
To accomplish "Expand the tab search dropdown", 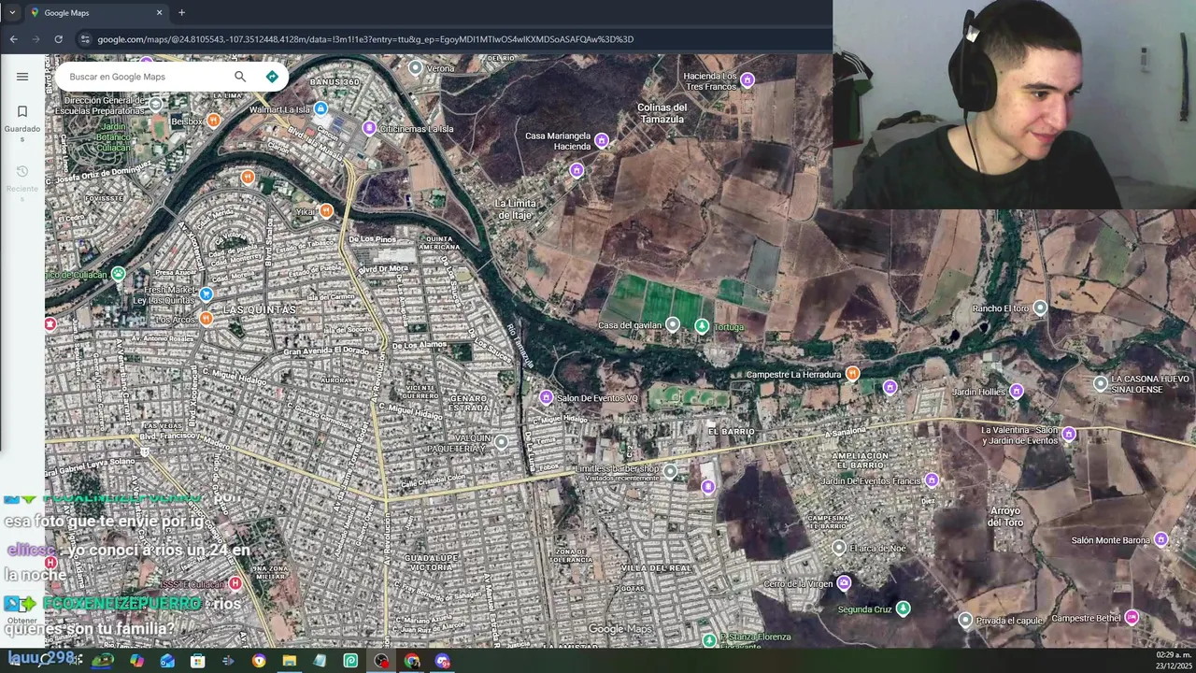I will (x=11, y=12).
